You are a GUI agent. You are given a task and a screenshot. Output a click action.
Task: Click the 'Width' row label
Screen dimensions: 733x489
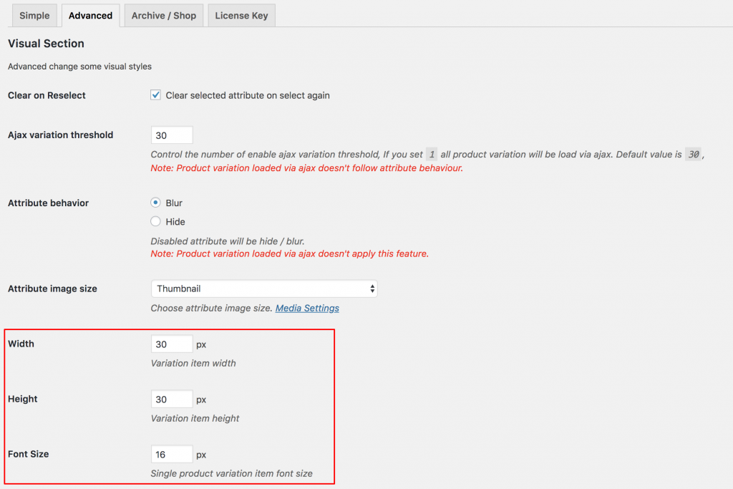tap(21, 344)
